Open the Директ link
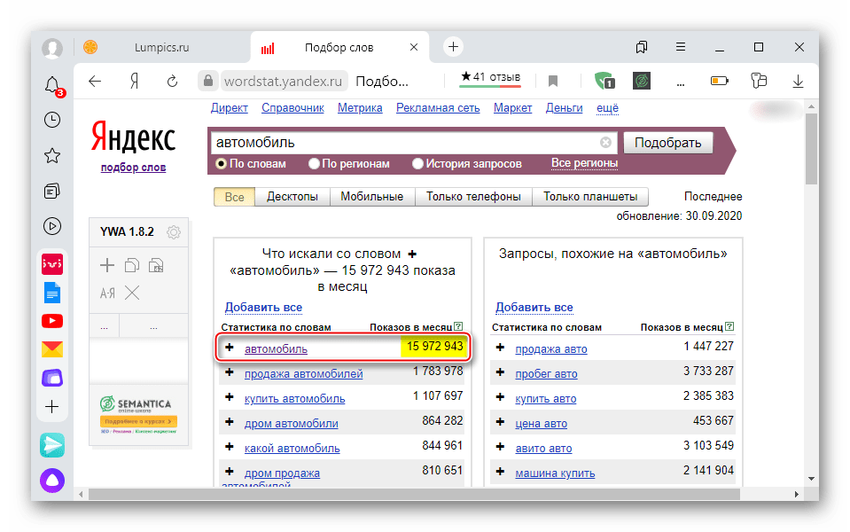This screenshot has width=850, height=532. 230,108
